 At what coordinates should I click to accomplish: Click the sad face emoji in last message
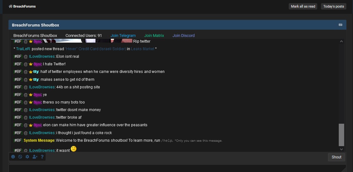point(73,149)
